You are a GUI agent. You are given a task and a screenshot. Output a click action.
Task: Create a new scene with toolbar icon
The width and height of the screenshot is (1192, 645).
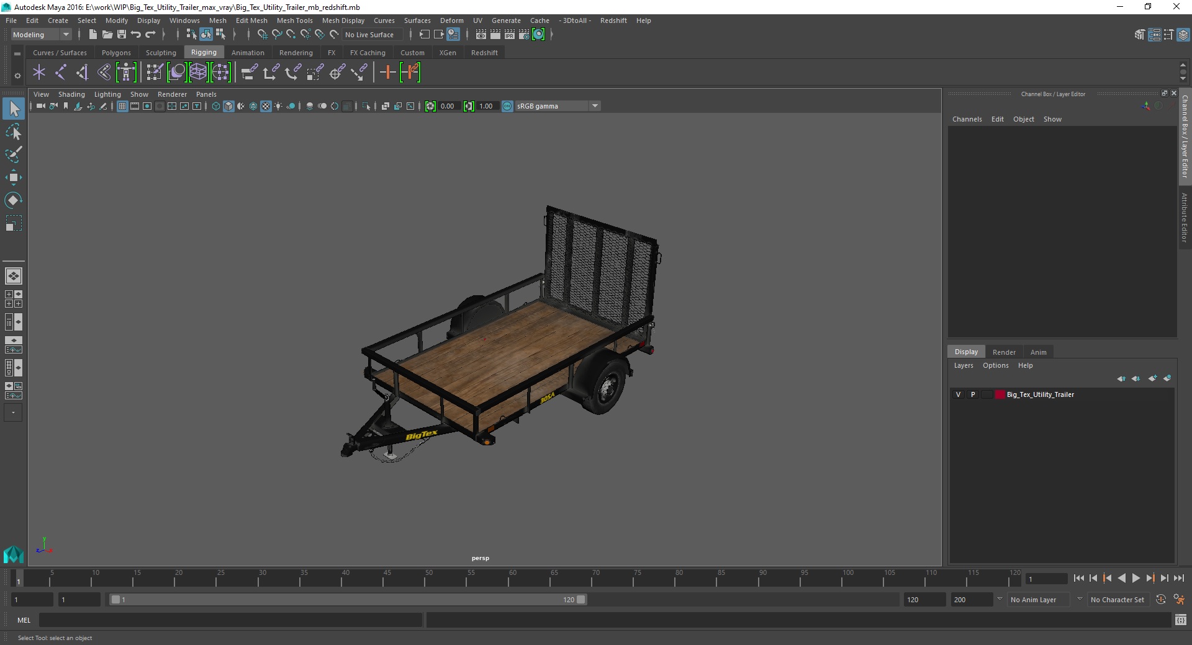(93, 35)
